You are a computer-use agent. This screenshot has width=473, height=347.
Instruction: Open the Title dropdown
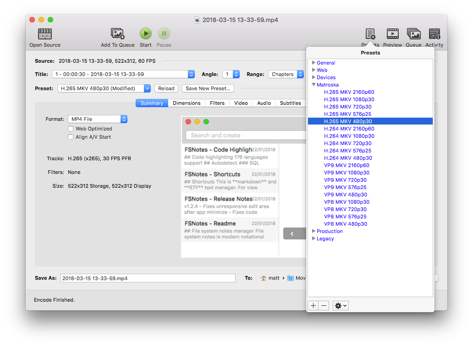[123, 74]
